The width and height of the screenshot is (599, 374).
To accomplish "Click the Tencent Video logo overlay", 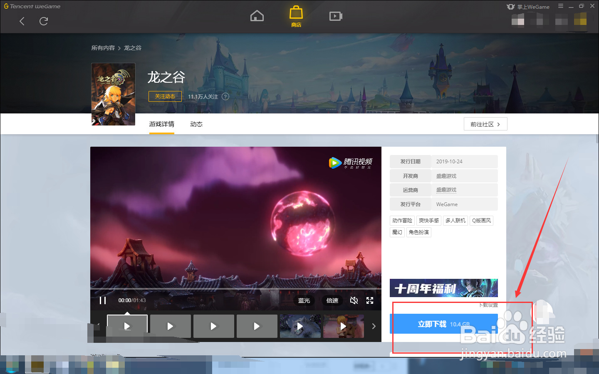I will [x=351, y=162].
